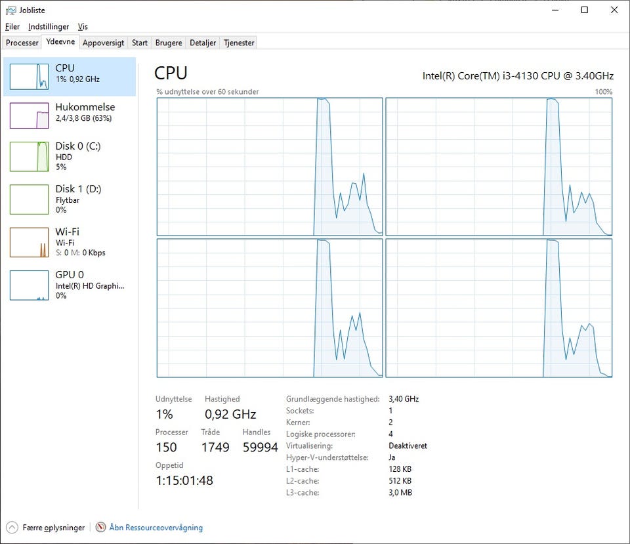630x544 pixels.
Task: Click the 3,40 GHz base speed value
Action: 404,399
